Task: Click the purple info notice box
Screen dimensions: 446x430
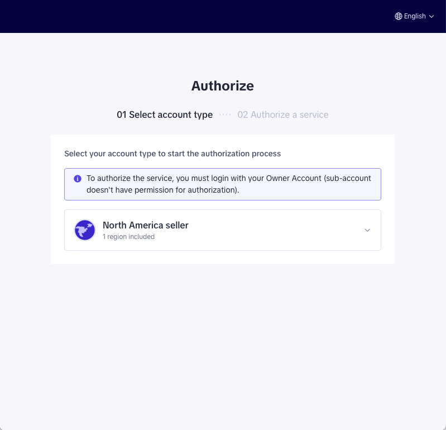Action: pyautogui.click(x=223, y=184)
